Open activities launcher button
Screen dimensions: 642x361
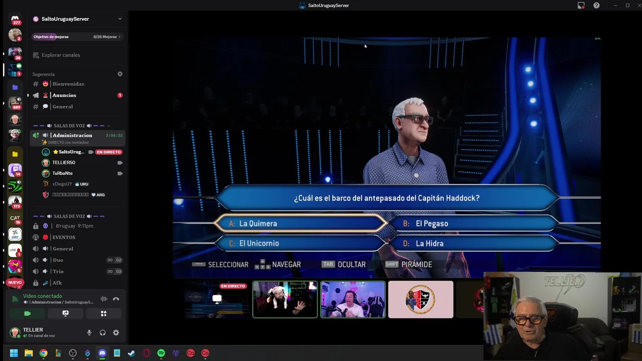point(103,313)
